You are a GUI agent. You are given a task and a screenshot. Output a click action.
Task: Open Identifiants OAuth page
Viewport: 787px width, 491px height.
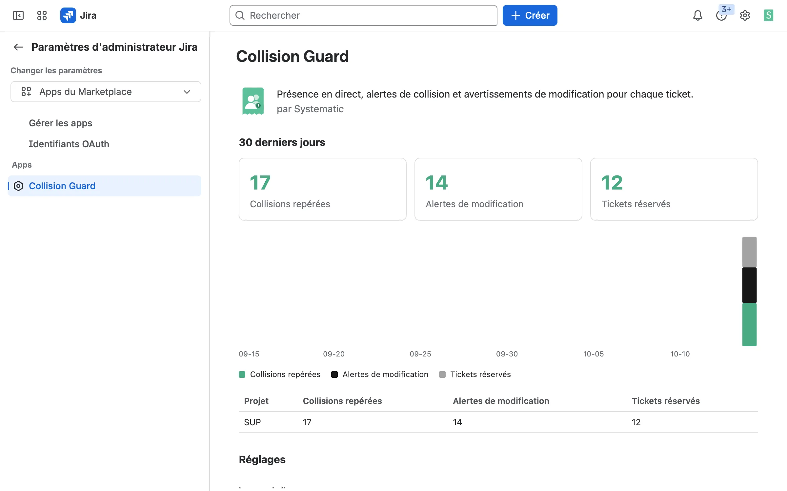69,144
